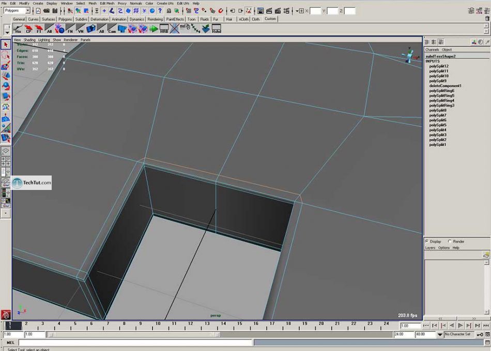The height and width of the screenshot is (351, 491).
Task: Select polySplit1 in INPUTS list
Action: click(x=437, y=145)
